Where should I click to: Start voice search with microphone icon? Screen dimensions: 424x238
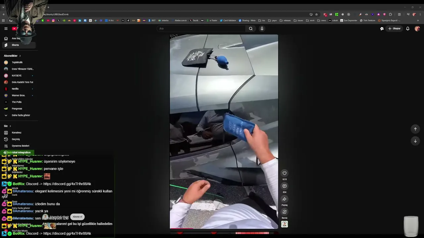tap(262, 29)
